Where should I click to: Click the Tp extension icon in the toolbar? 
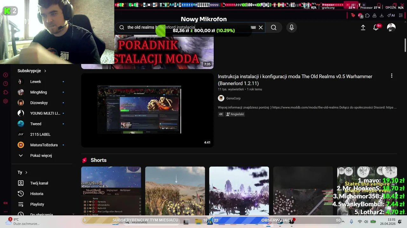tap(353, 15)
